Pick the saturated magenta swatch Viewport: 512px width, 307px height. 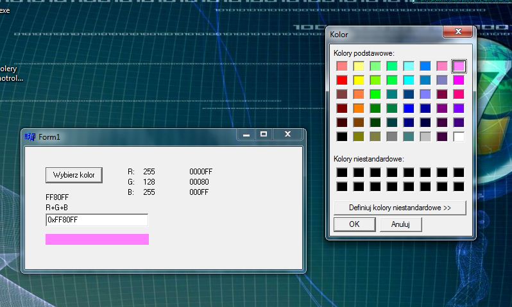(x=459, y=80)
